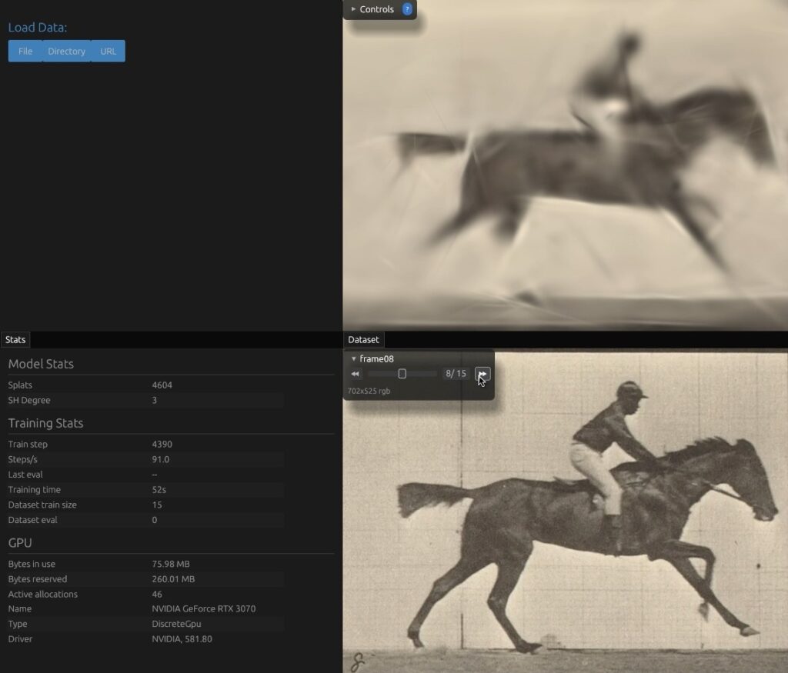Click the GPU name NVIDIA GeForce RTX 3070
Viewport: 788px width, 673px height.
pyautogui.click(x=204, y=609)
